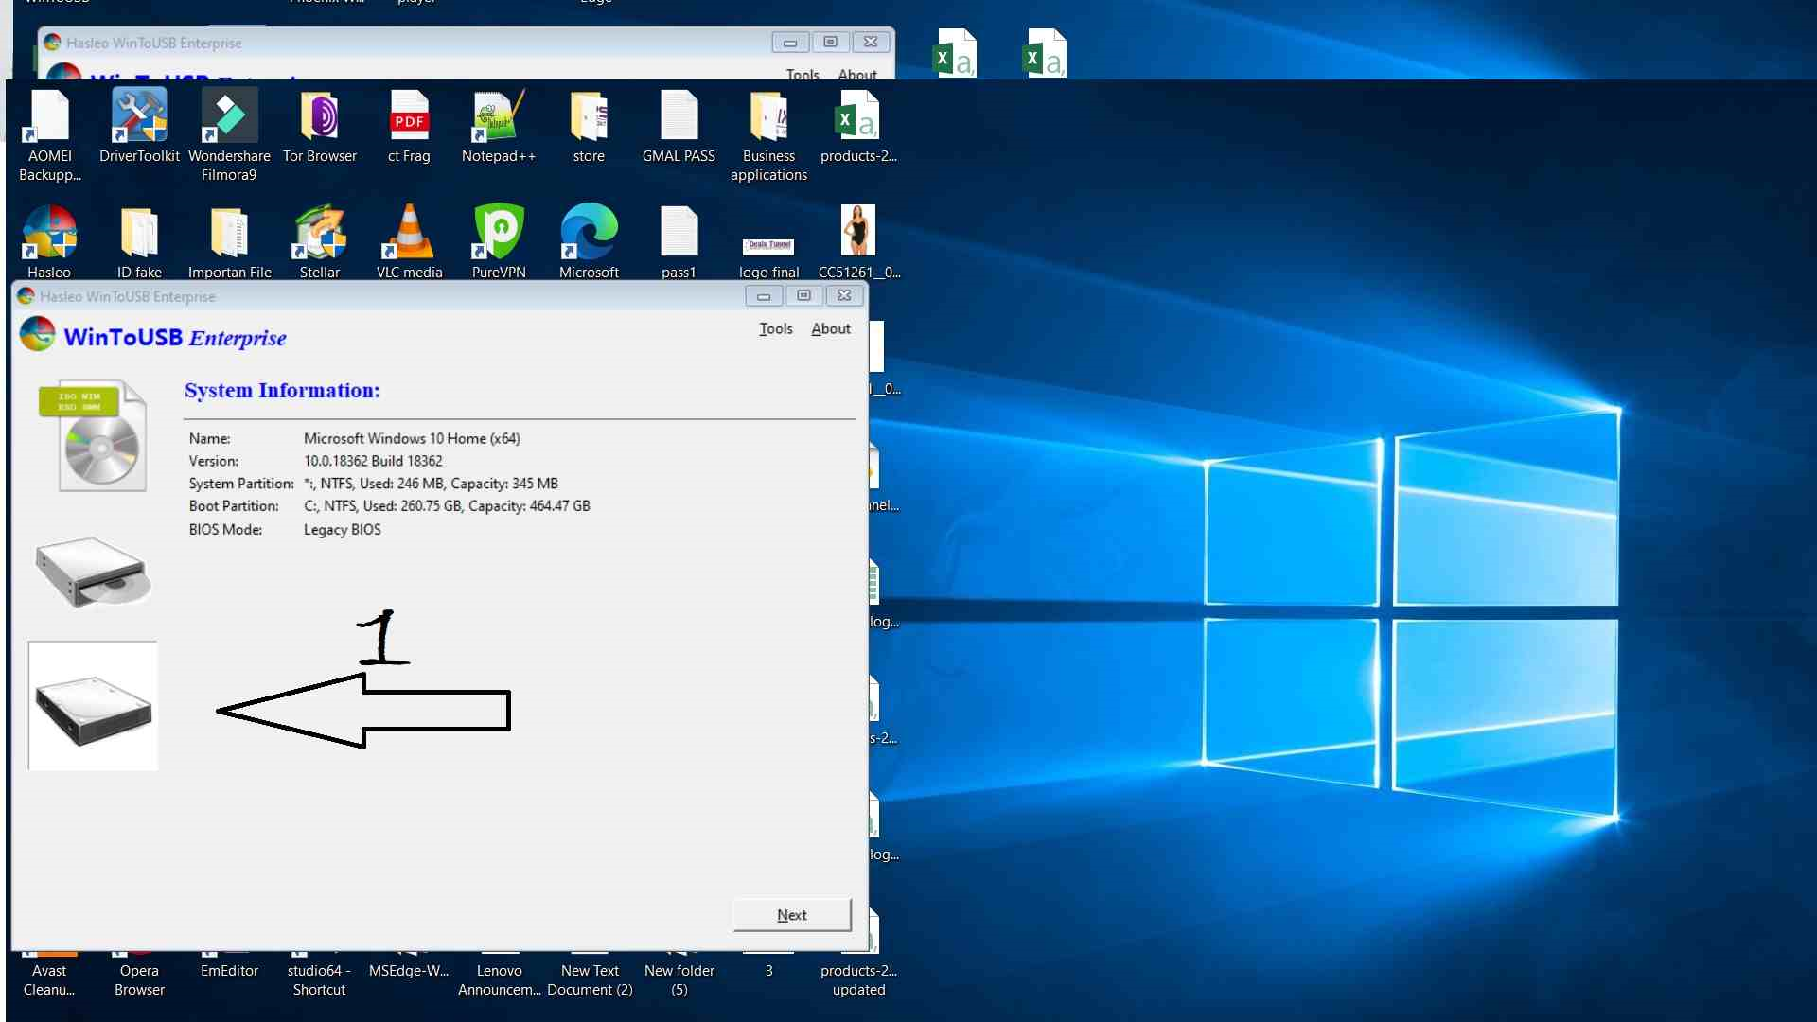
Task: Select the Stellar desktop icon
Action: pyautogui.click(x=320, y=242)
